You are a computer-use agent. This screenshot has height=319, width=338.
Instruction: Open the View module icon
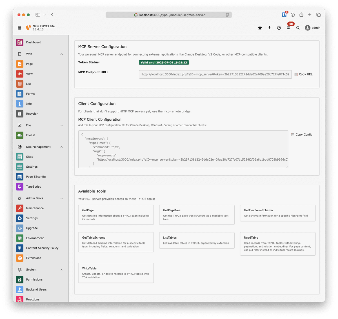(x=20, y=74)
